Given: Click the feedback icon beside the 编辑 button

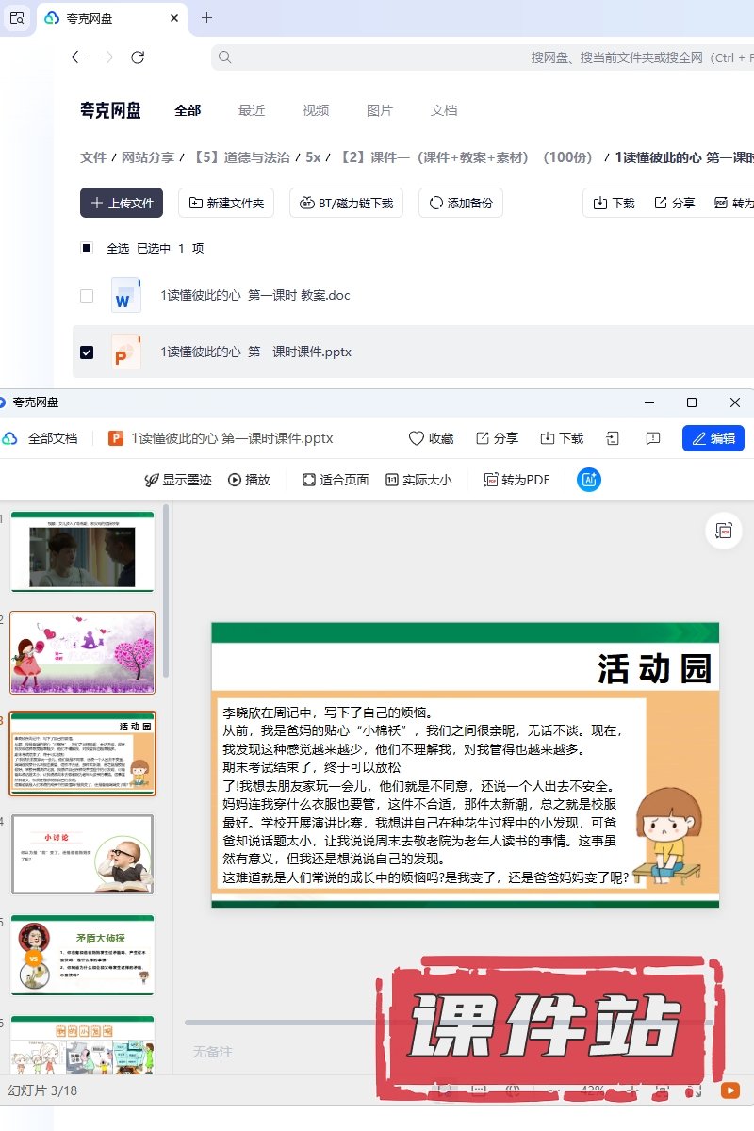Looking at the screenshot, I should pyautogui.click(x=652, y=438).
